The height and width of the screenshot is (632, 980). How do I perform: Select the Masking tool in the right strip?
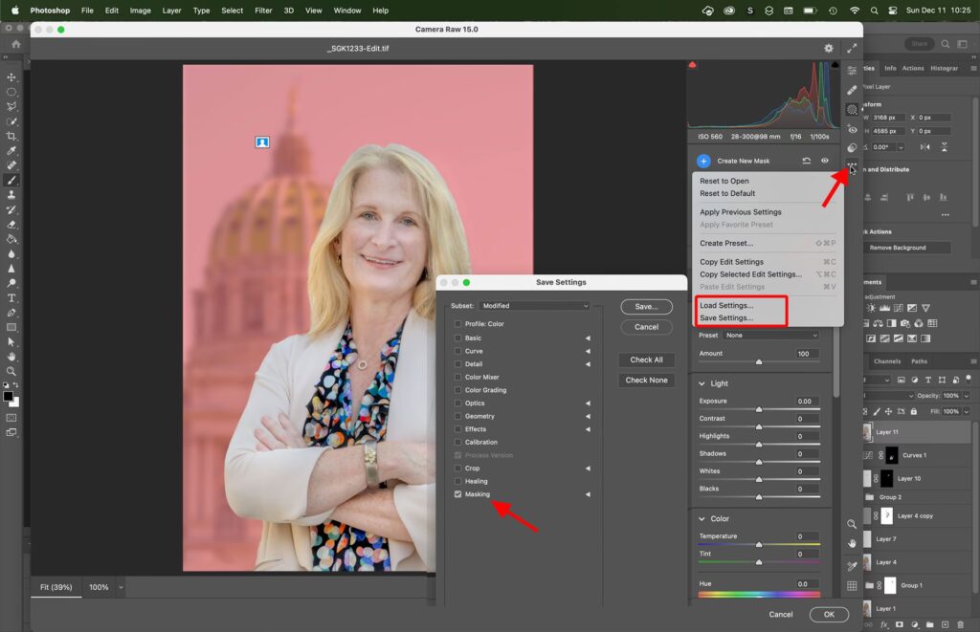tap(852, 109)
